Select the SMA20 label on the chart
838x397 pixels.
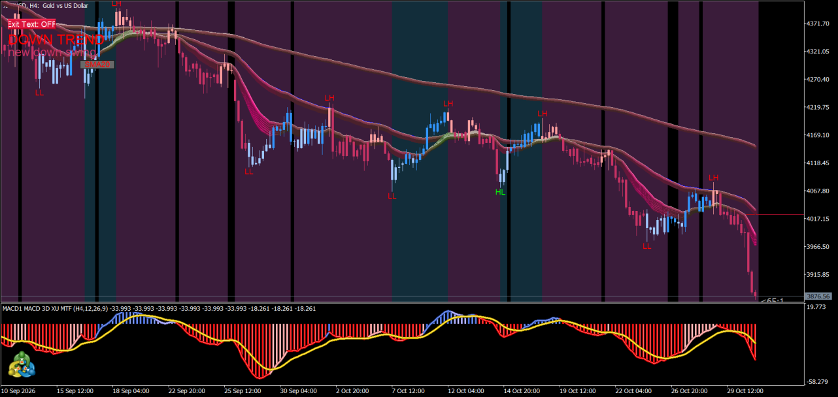(x=97, y=65)
